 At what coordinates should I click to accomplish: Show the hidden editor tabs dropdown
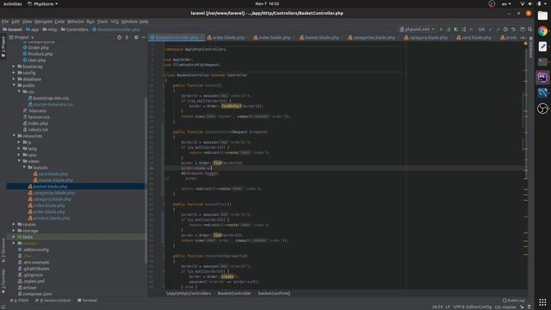[x=523, y=38]
